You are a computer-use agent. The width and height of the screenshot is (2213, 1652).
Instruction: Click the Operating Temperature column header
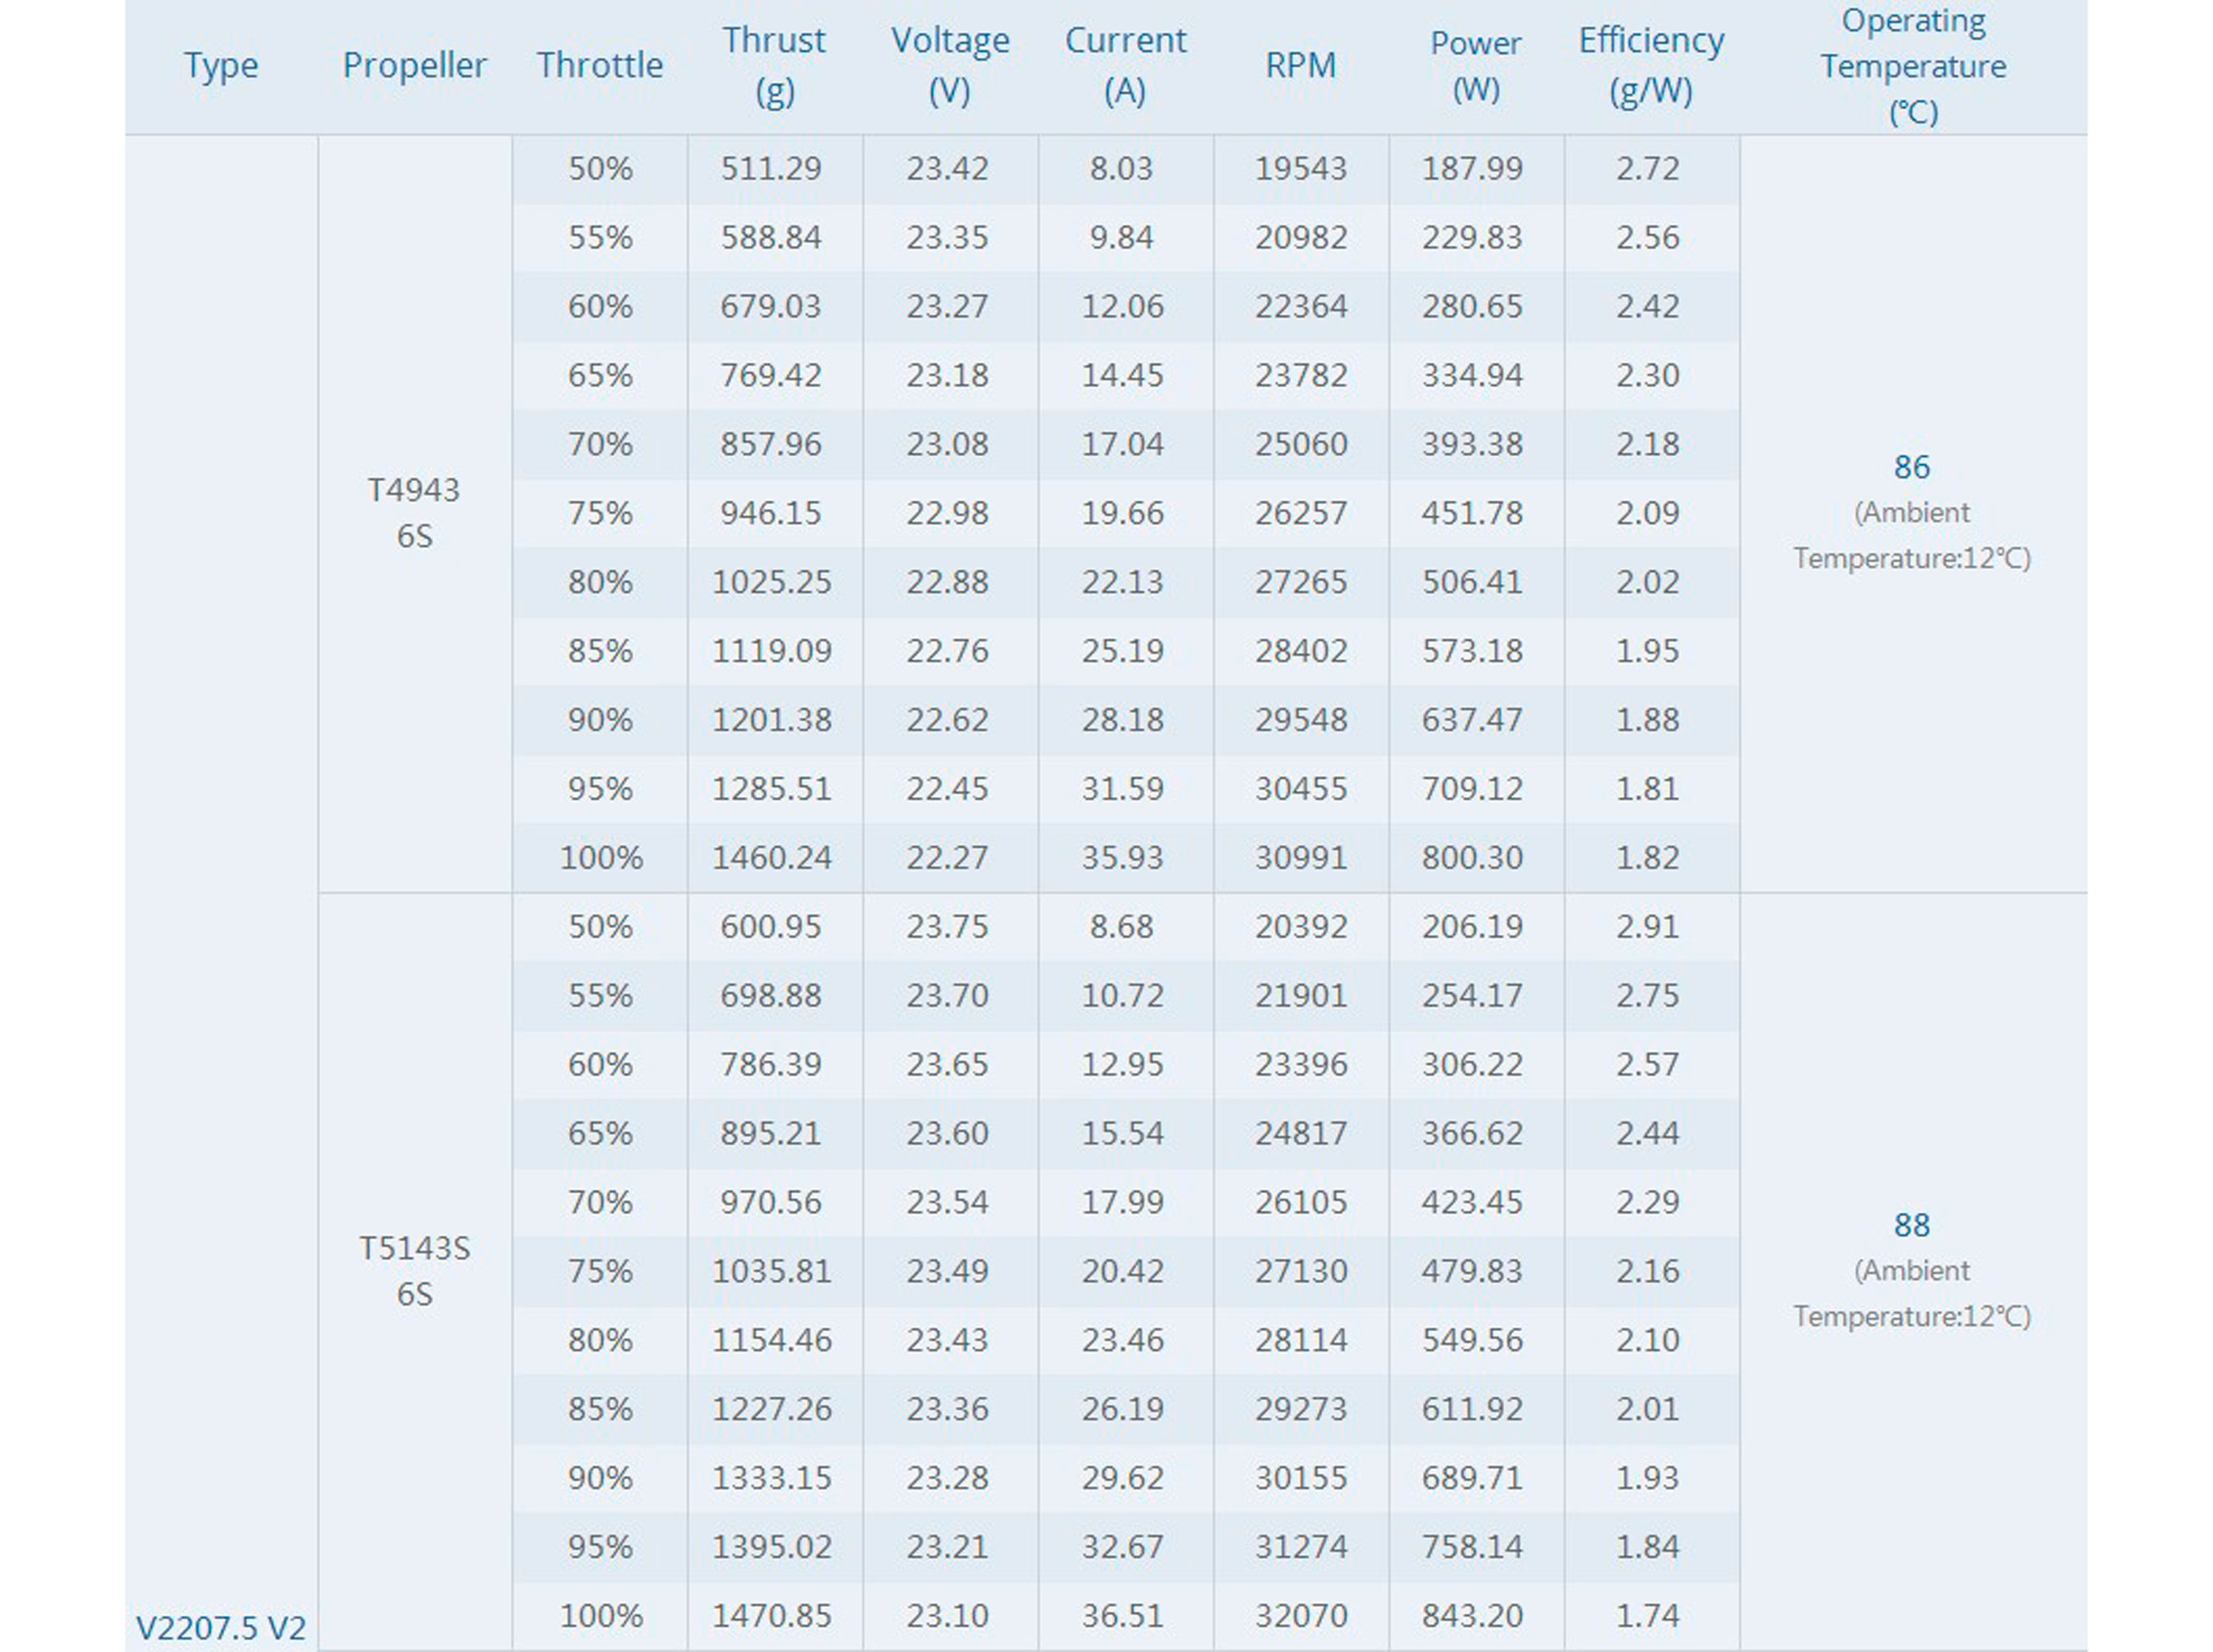click(1912, 66)
